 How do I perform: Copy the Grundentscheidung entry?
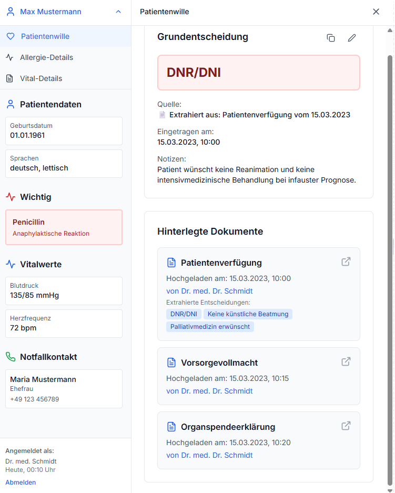[x=331, y=38]
